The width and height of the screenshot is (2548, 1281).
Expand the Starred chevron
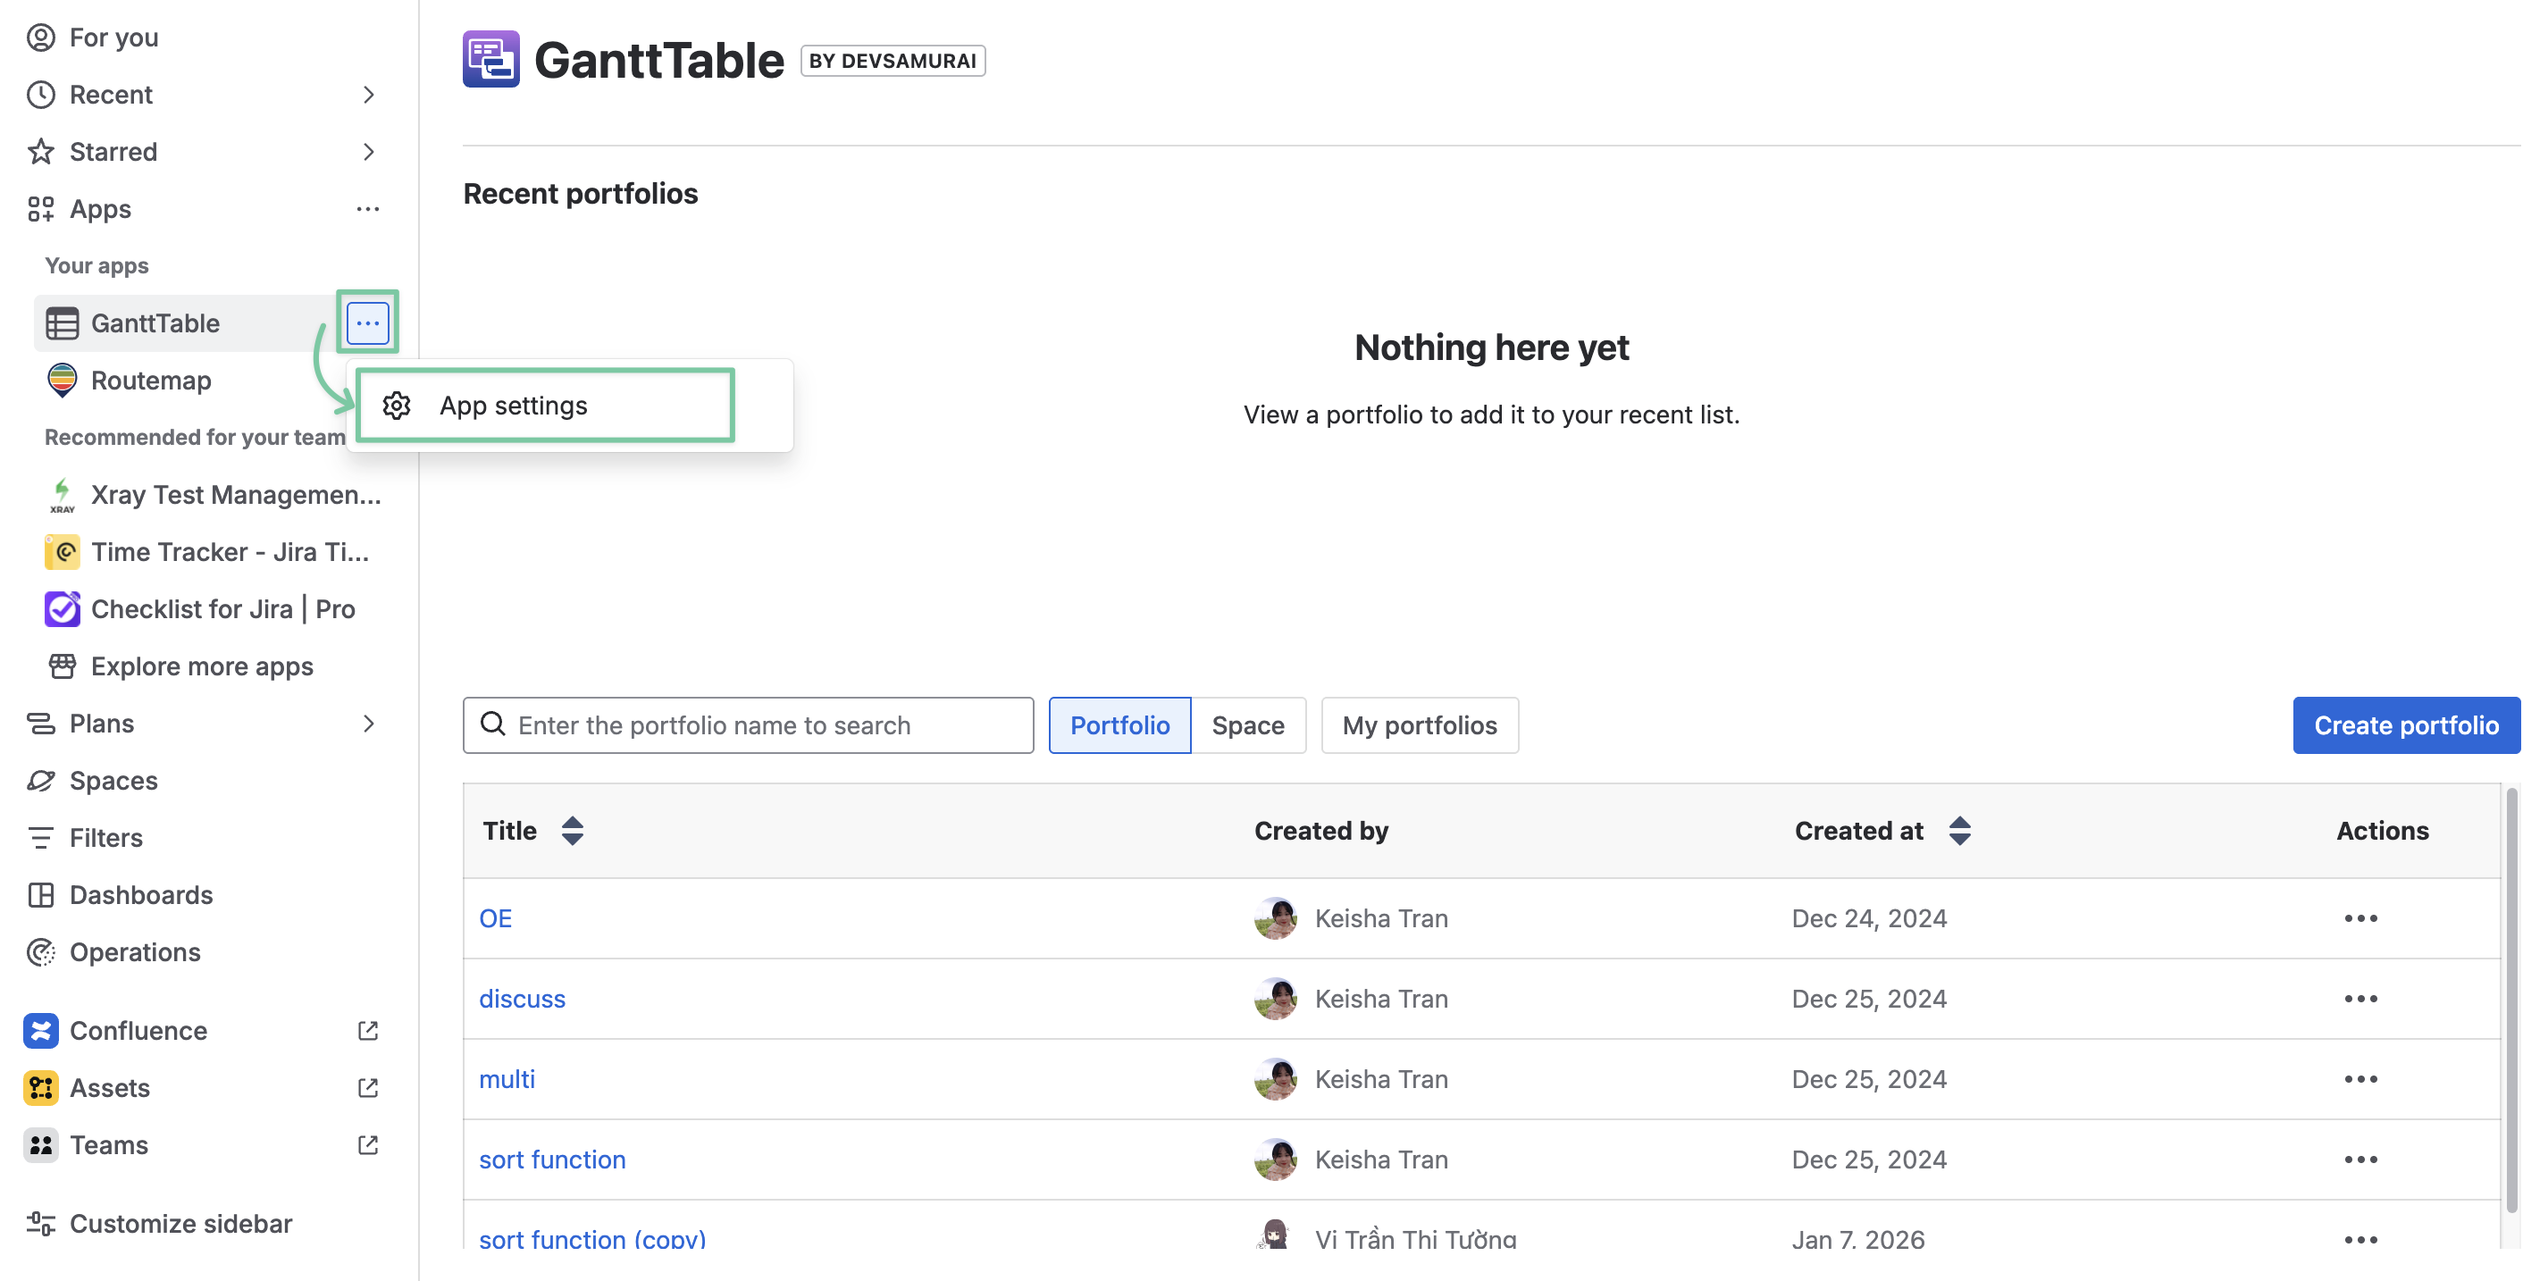(x=368, y=153)
